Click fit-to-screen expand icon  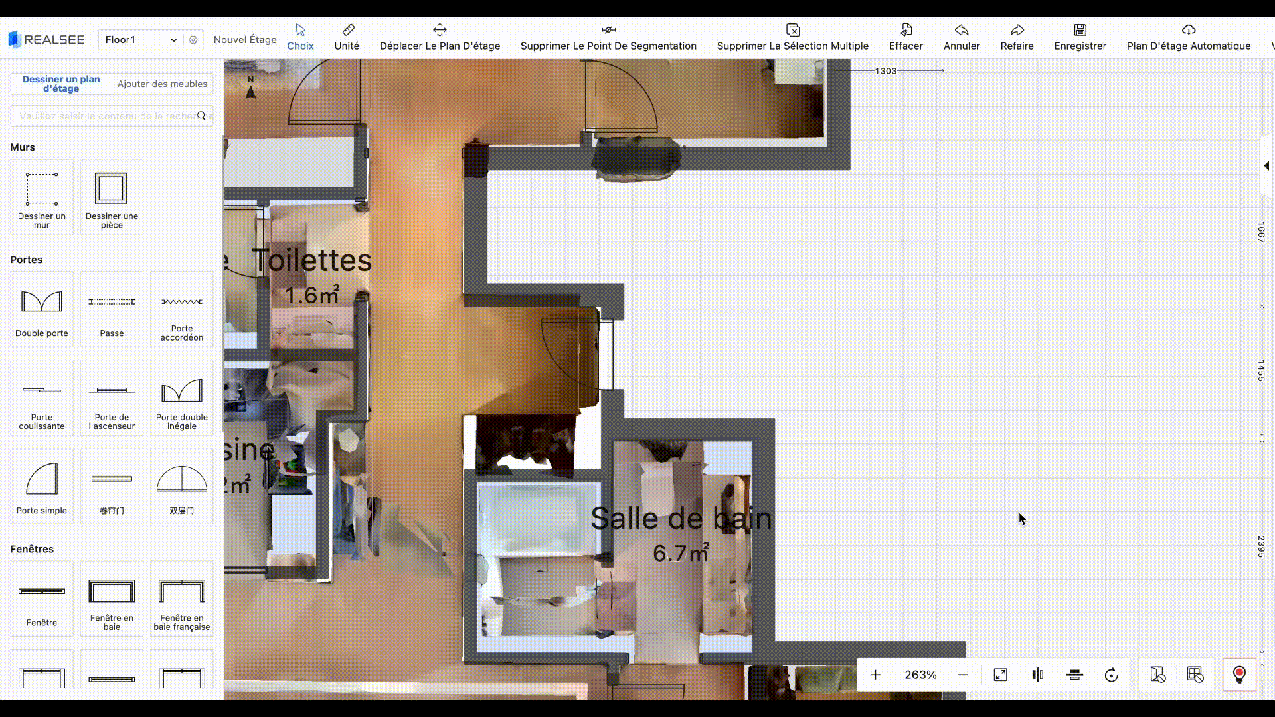tap(1000, 675)
